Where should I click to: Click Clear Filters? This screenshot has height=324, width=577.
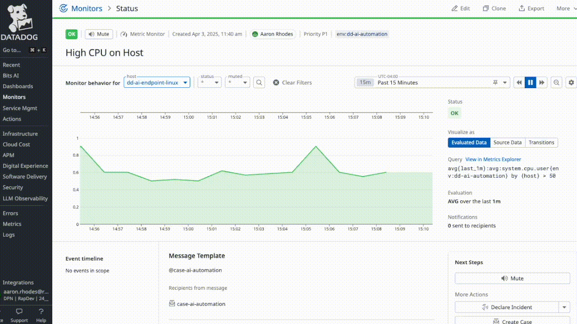coord(292,83)
